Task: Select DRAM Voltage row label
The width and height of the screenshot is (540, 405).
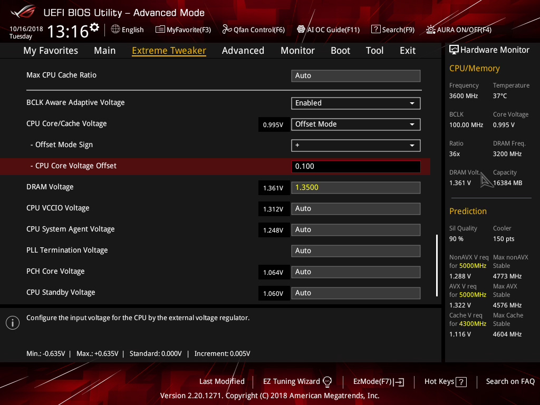Action: click(x=50, y=187)
